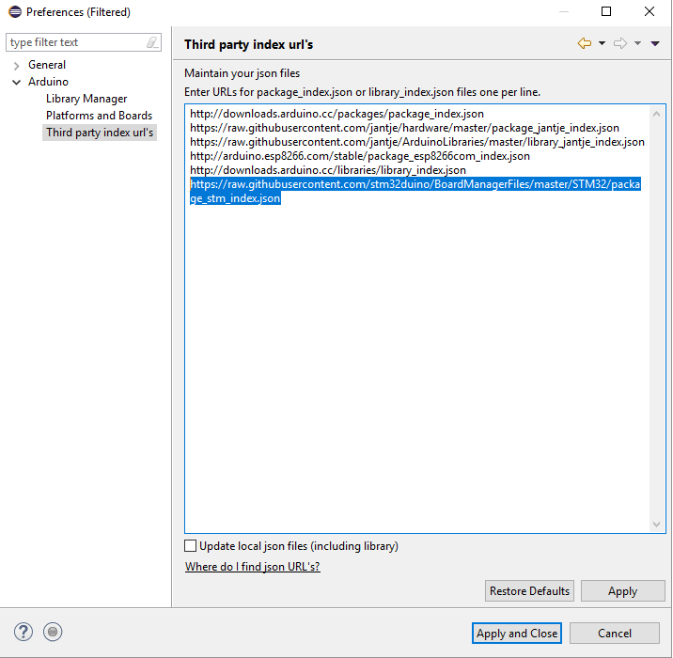The width and height of the screenshot is (673, 658).
Task: Open the Help question mark icon
Action: click(x=24, y=632)
